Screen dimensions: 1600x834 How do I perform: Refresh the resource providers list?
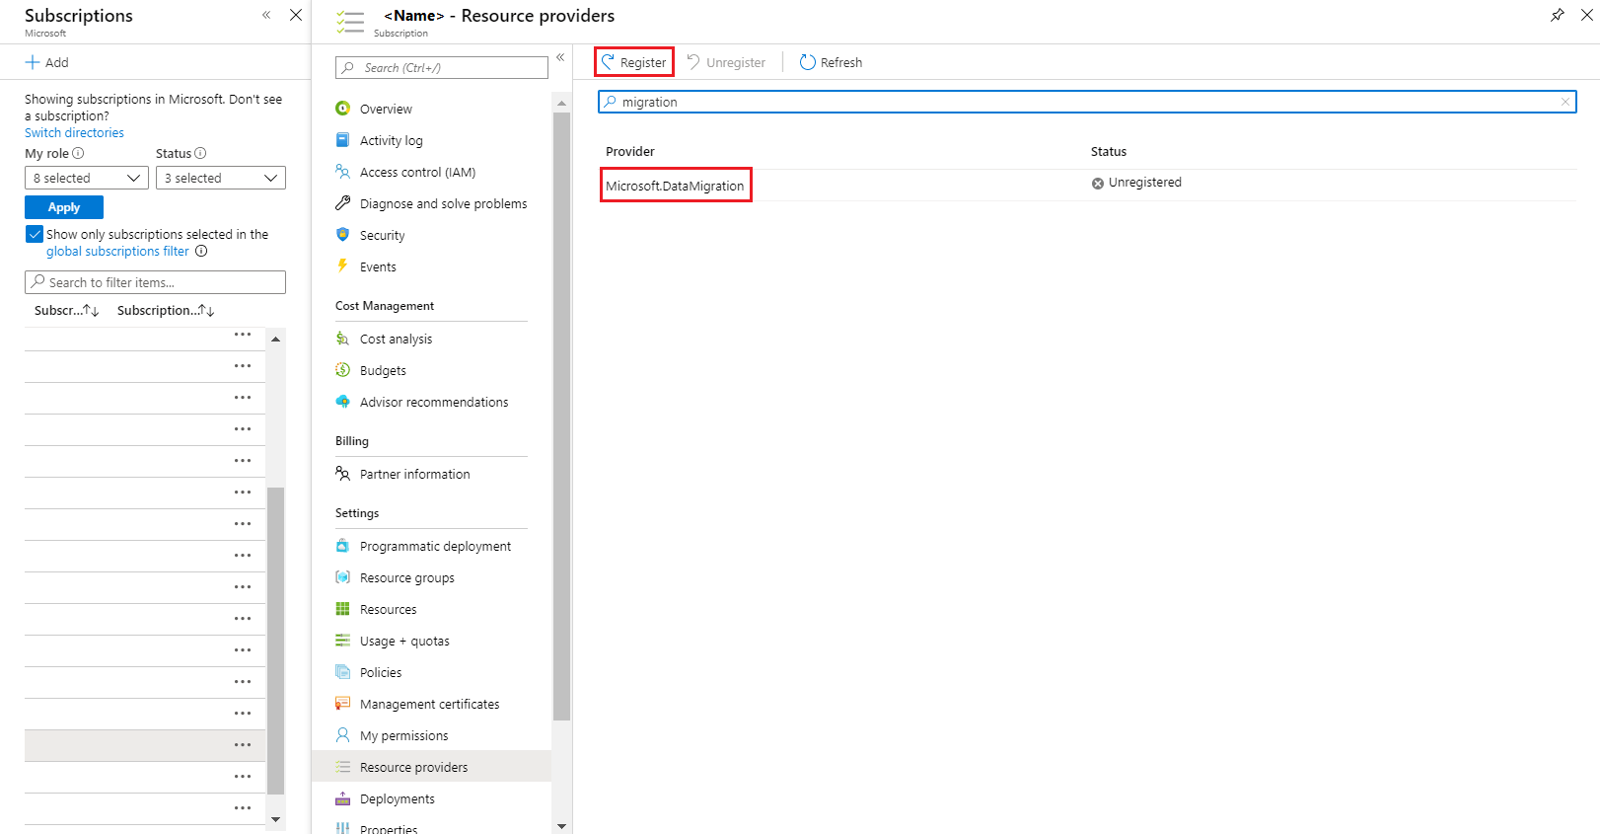[x=831, y=62]
